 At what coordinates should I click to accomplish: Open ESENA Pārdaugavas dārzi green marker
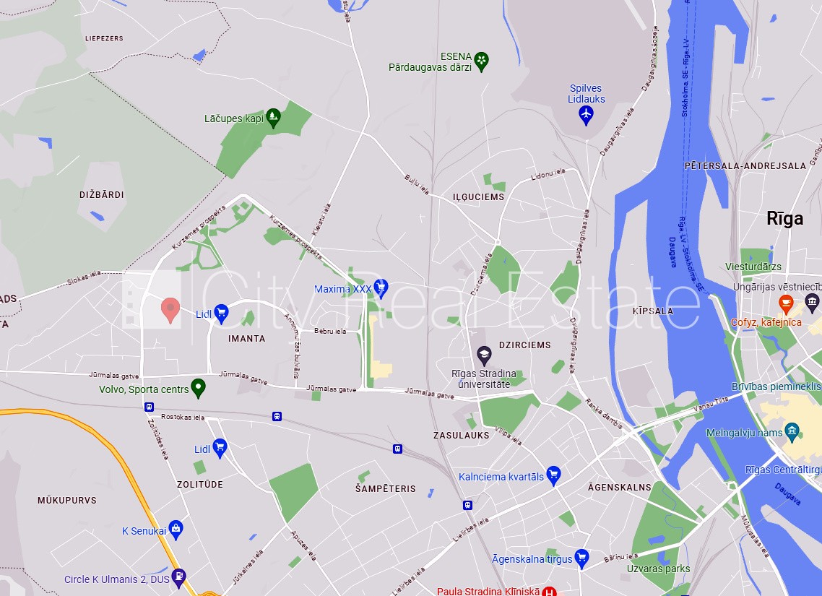(481, 61)
